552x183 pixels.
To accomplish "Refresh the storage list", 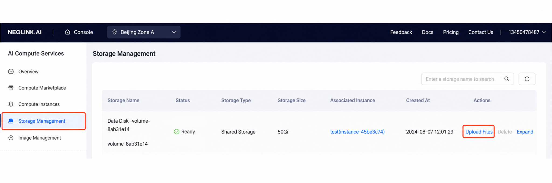I will pos(527,79).
